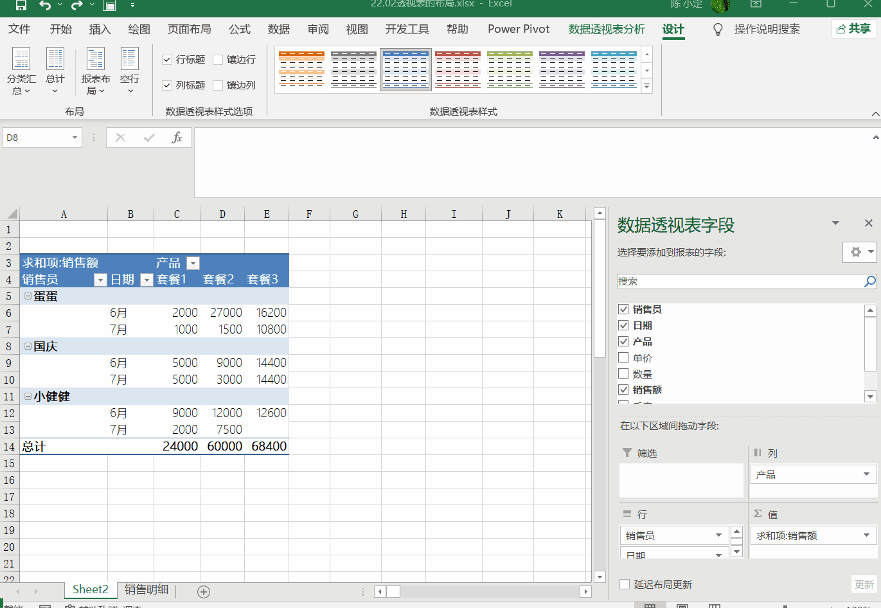Viewport: 881px width, 608px height.
Task: Check the 数量 field checkbox
Action: pos(623,373)
